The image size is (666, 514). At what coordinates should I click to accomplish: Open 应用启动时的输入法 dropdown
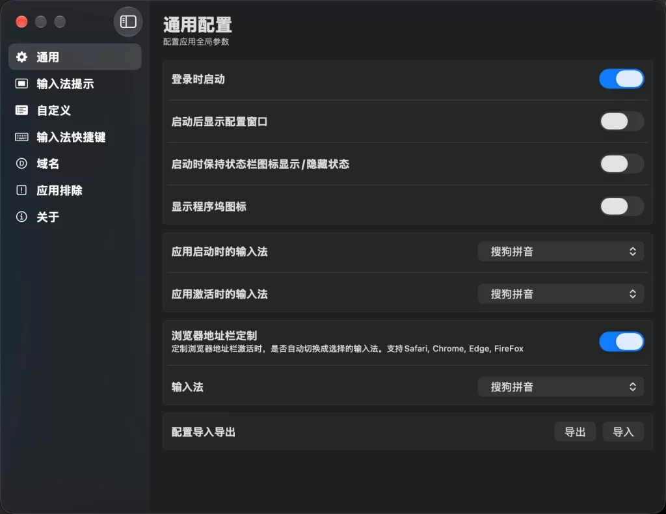[x=561, y=252]
